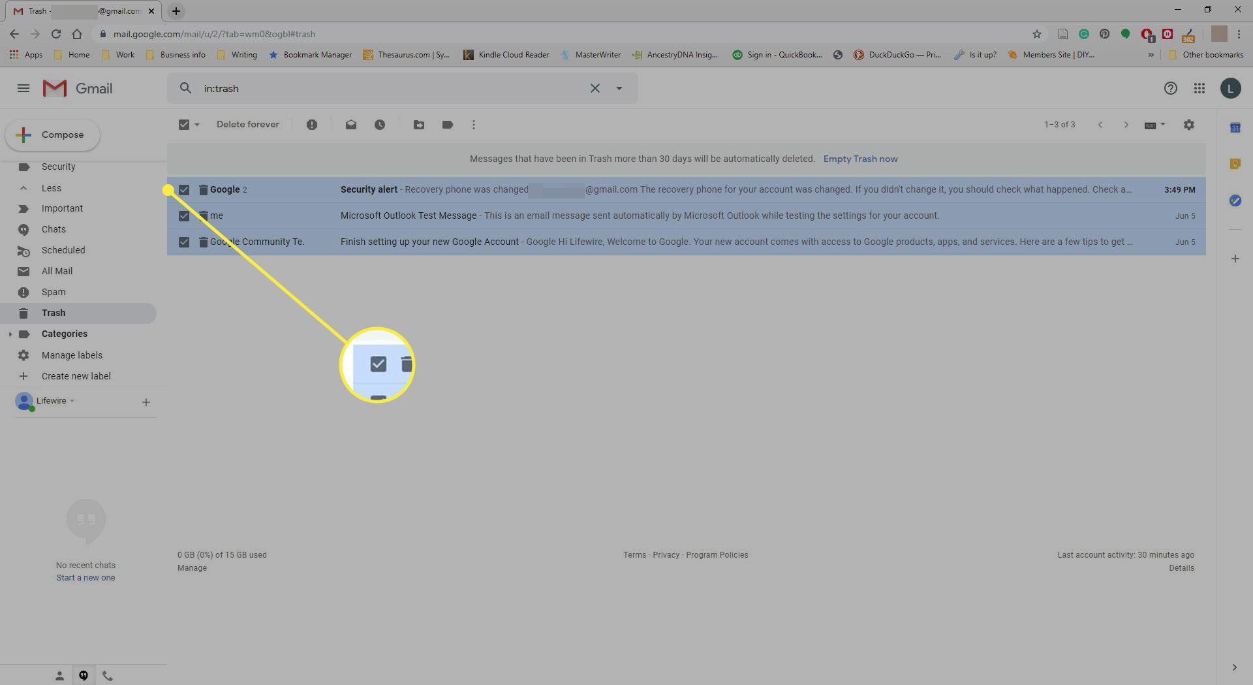
Task: Click the Compose button
Action: tap(53, 135)
